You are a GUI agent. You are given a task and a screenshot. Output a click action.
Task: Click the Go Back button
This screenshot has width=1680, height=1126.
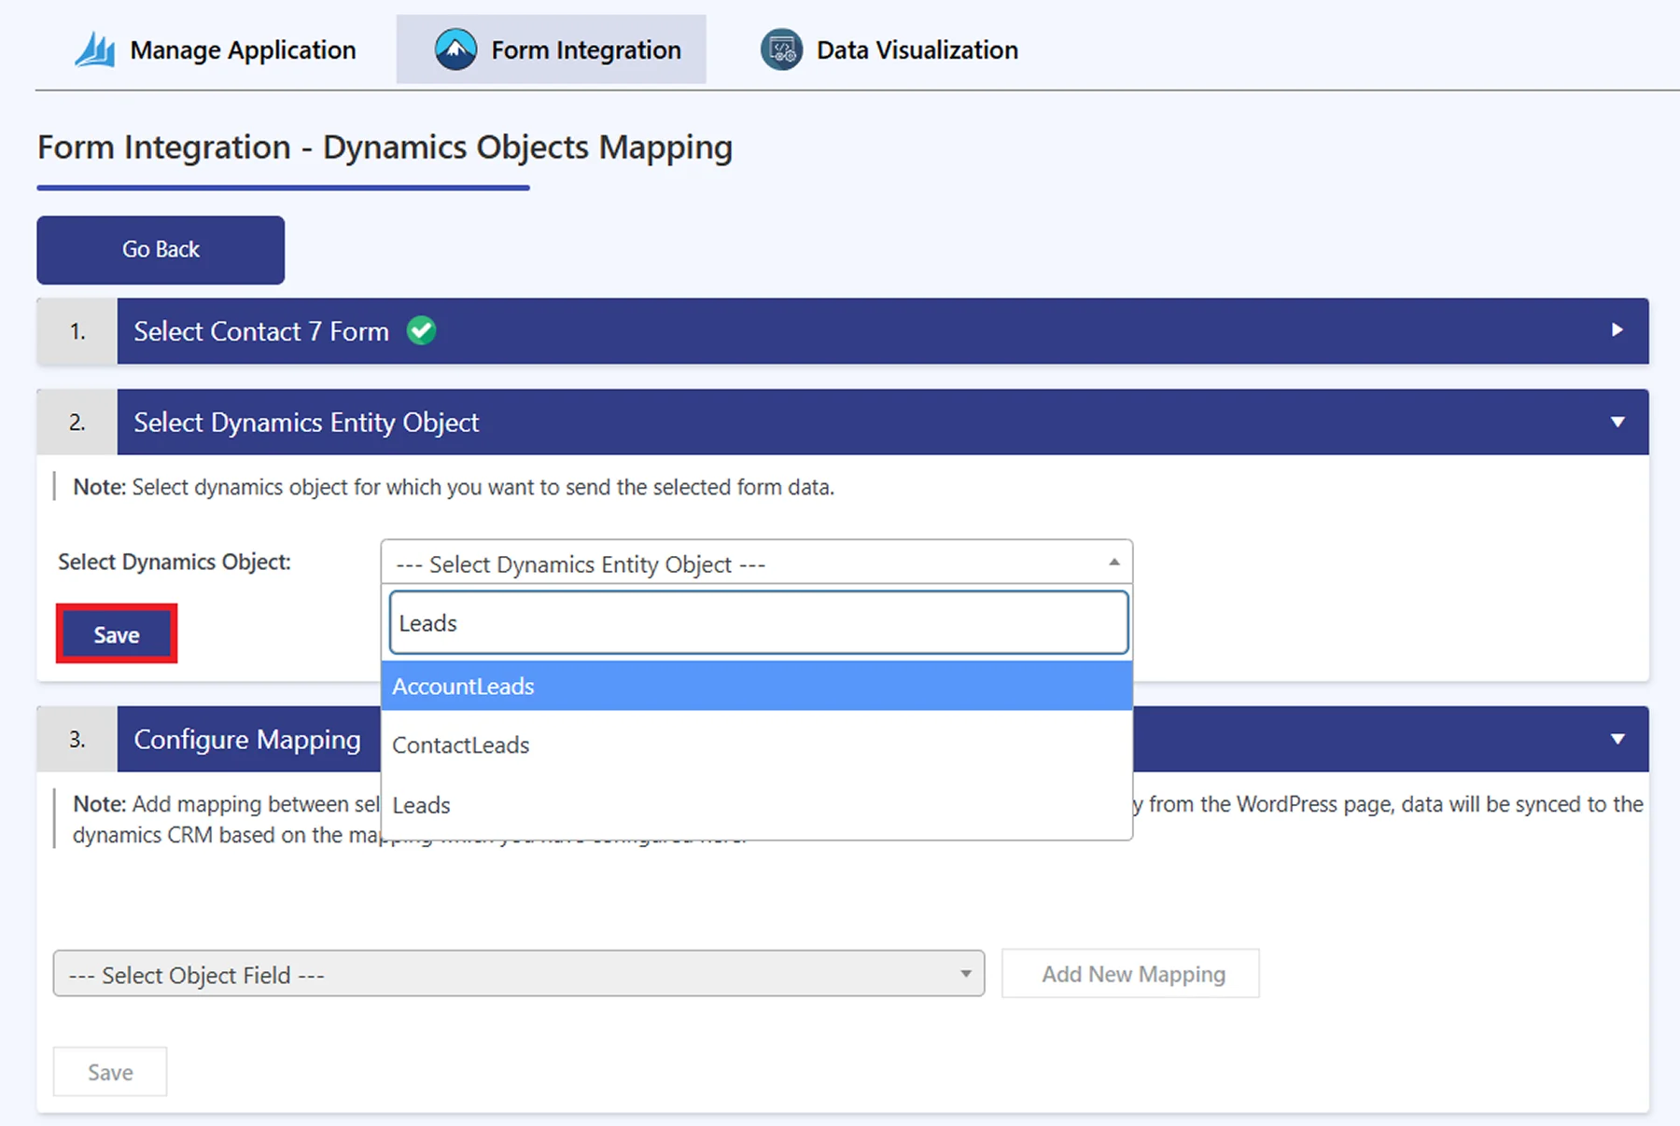[160, 249]
